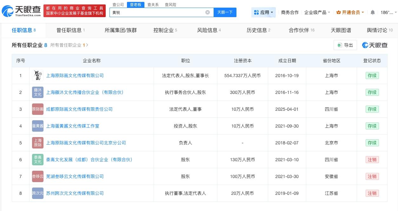Viewport: 398px width, 211px height.
Task: Click the 成立日期 column header
Action: 287,61
